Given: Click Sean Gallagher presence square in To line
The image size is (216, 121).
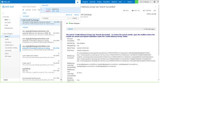Looking at the screenshot, I should tap(70, 23).
